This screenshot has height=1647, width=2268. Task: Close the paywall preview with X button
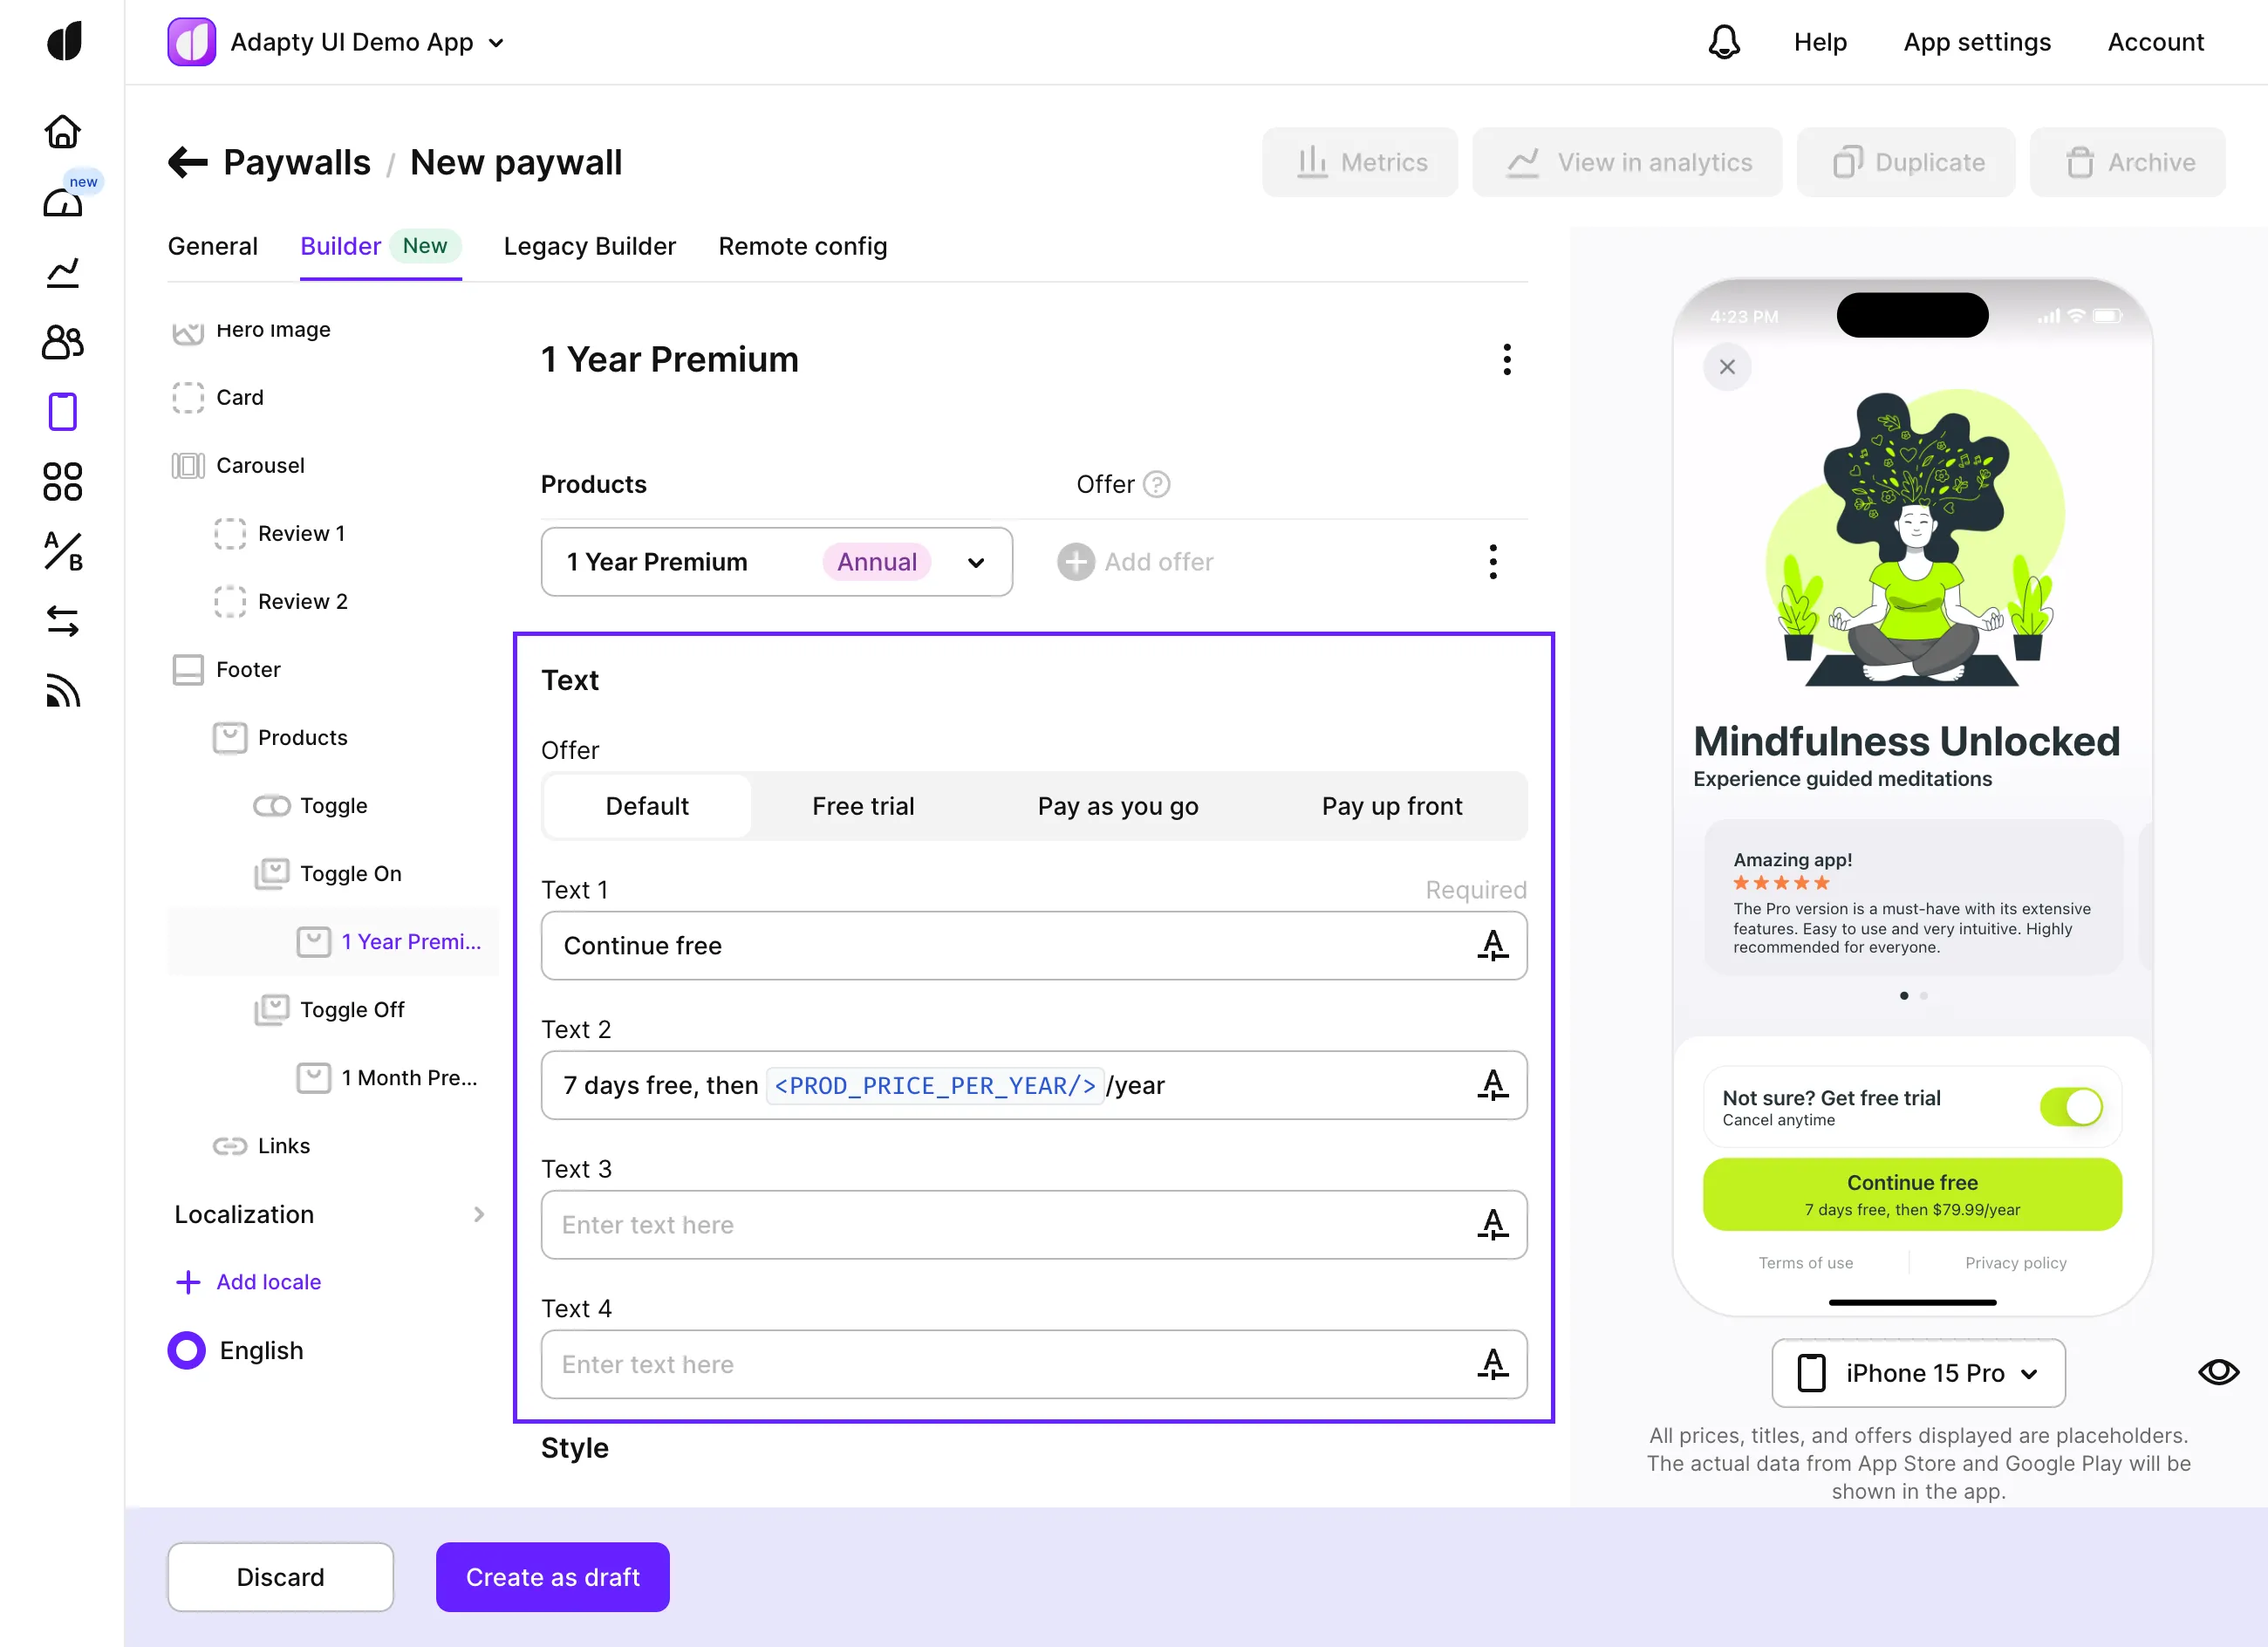[x=1726, y=367]
